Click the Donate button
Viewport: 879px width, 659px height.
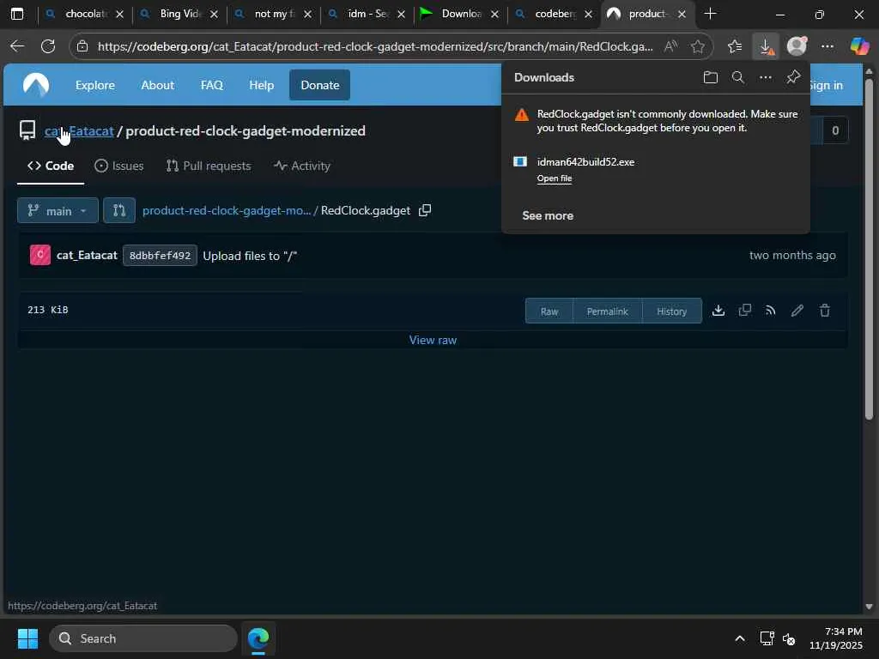319,85
